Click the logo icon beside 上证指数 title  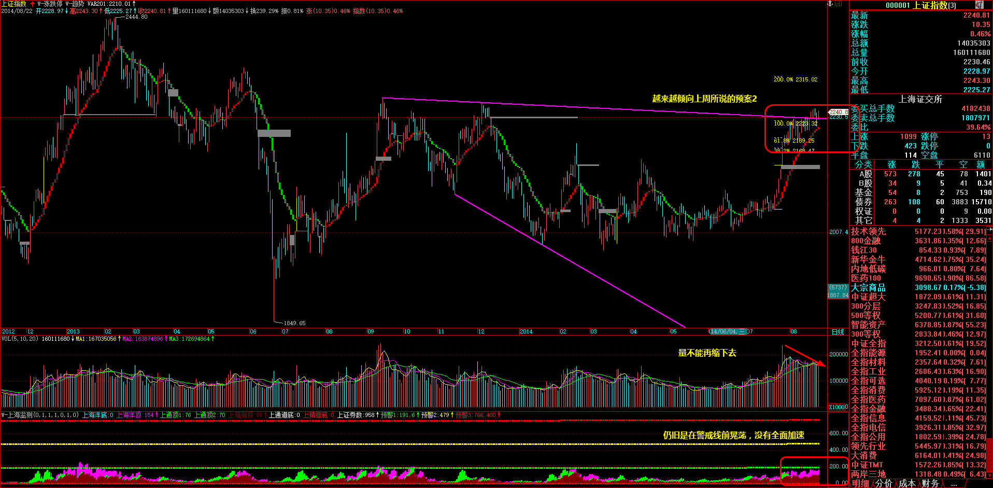tap(979, 5)
